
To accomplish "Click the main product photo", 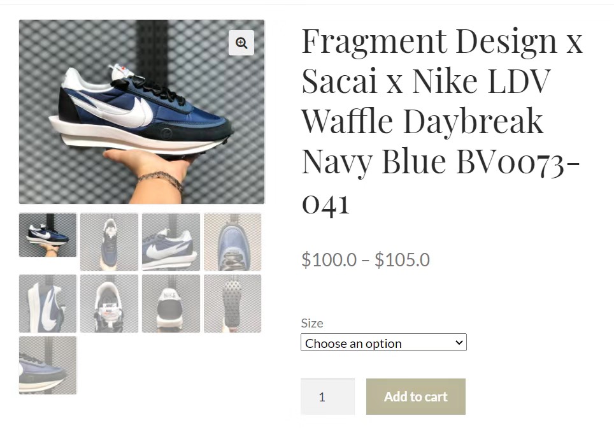I will (141, 111).
